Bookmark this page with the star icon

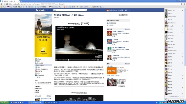[x=181, y=4]
